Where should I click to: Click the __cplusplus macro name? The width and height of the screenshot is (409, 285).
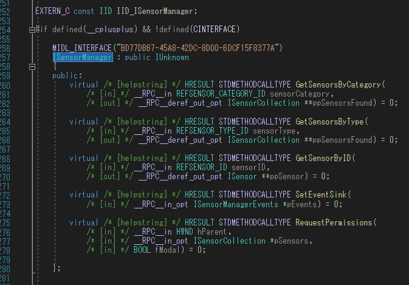111,29
